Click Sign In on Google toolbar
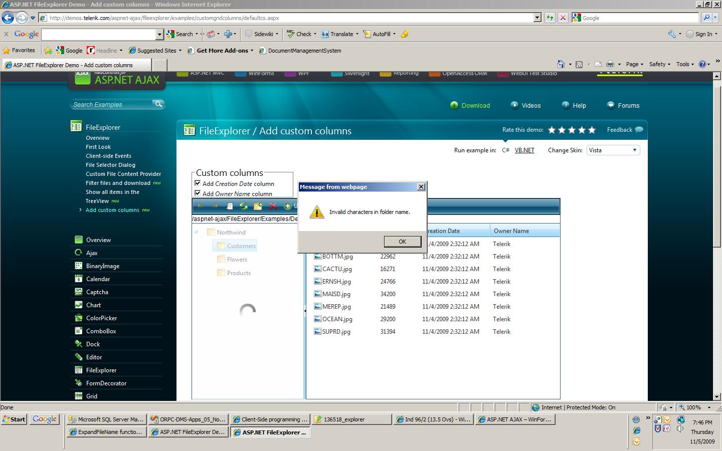The image size is (722, 451). tap(700, 34)
